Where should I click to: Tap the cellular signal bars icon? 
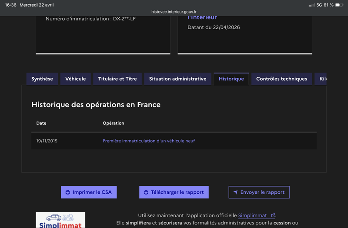(312, 5)
